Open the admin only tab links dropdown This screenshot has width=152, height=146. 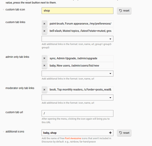click(x=77, y=74)
